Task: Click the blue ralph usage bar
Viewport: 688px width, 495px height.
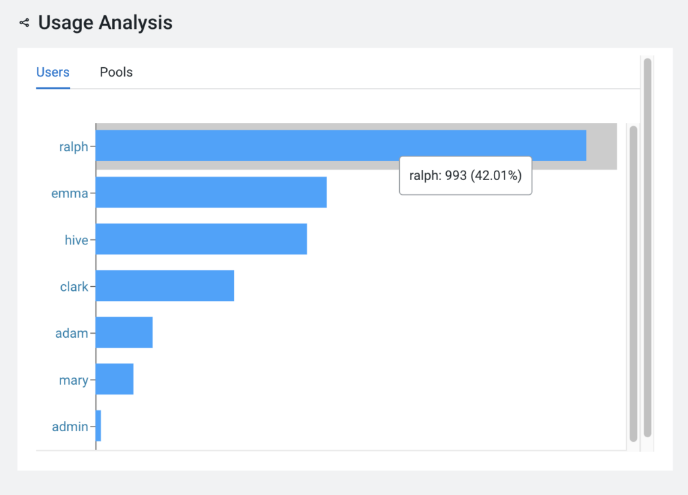Action: click(x=341, y=146)
